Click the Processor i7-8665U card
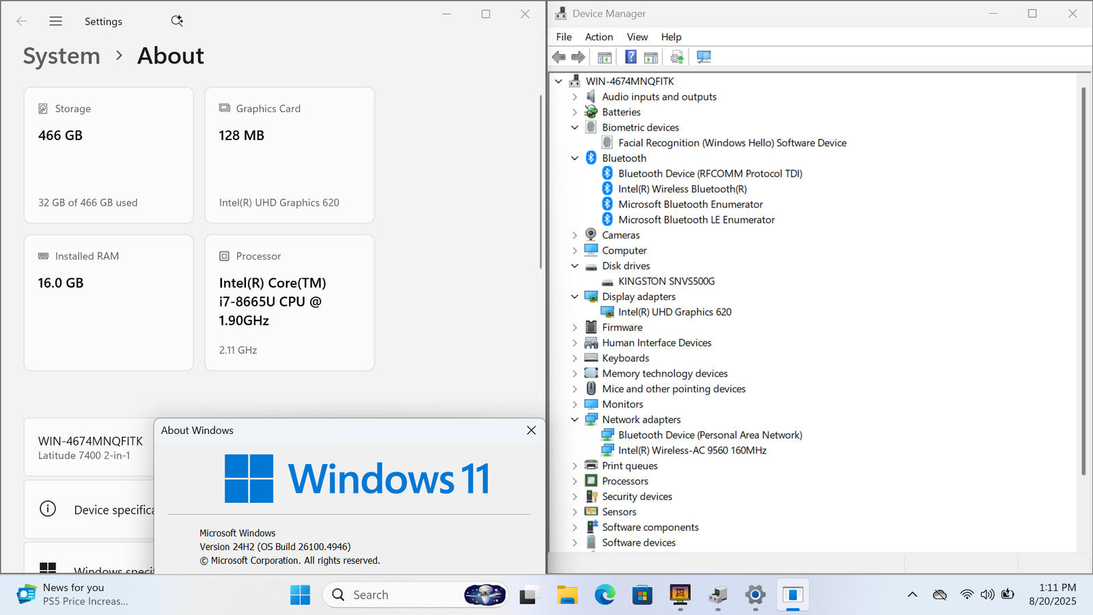This screenshot has width=1093, height=615. 290,303
